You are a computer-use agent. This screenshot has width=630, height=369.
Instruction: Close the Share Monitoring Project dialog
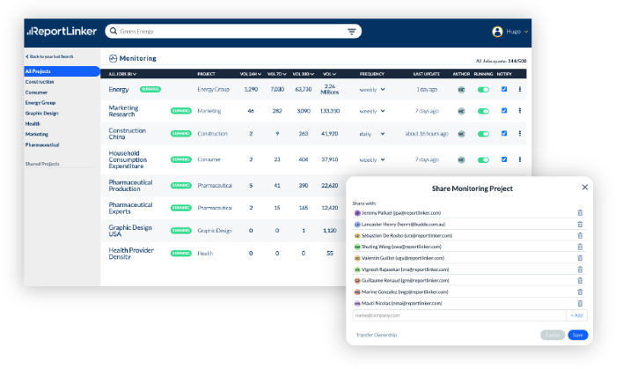pos(585,188)
